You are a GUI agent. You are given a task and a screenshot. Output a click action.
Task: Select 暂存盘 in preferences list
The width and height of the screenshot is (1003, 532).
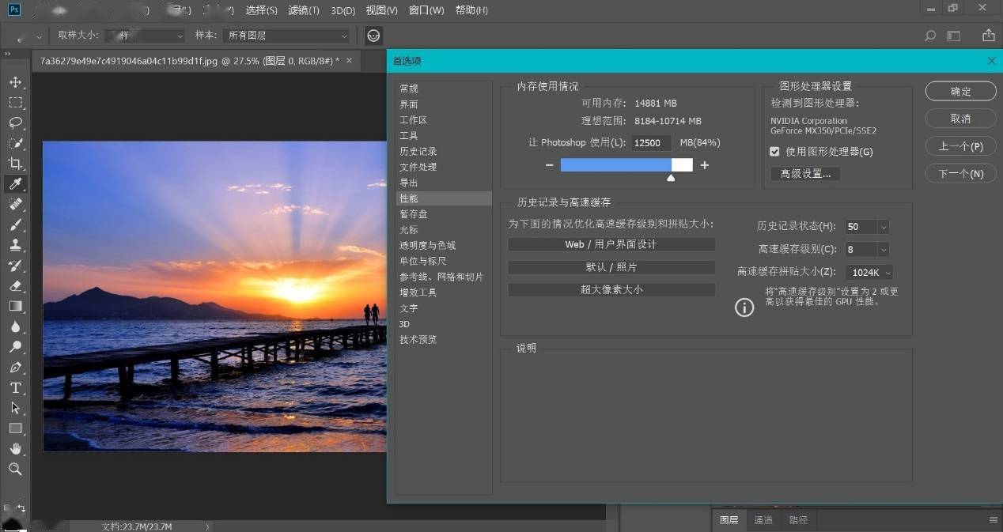click(414, 214)
